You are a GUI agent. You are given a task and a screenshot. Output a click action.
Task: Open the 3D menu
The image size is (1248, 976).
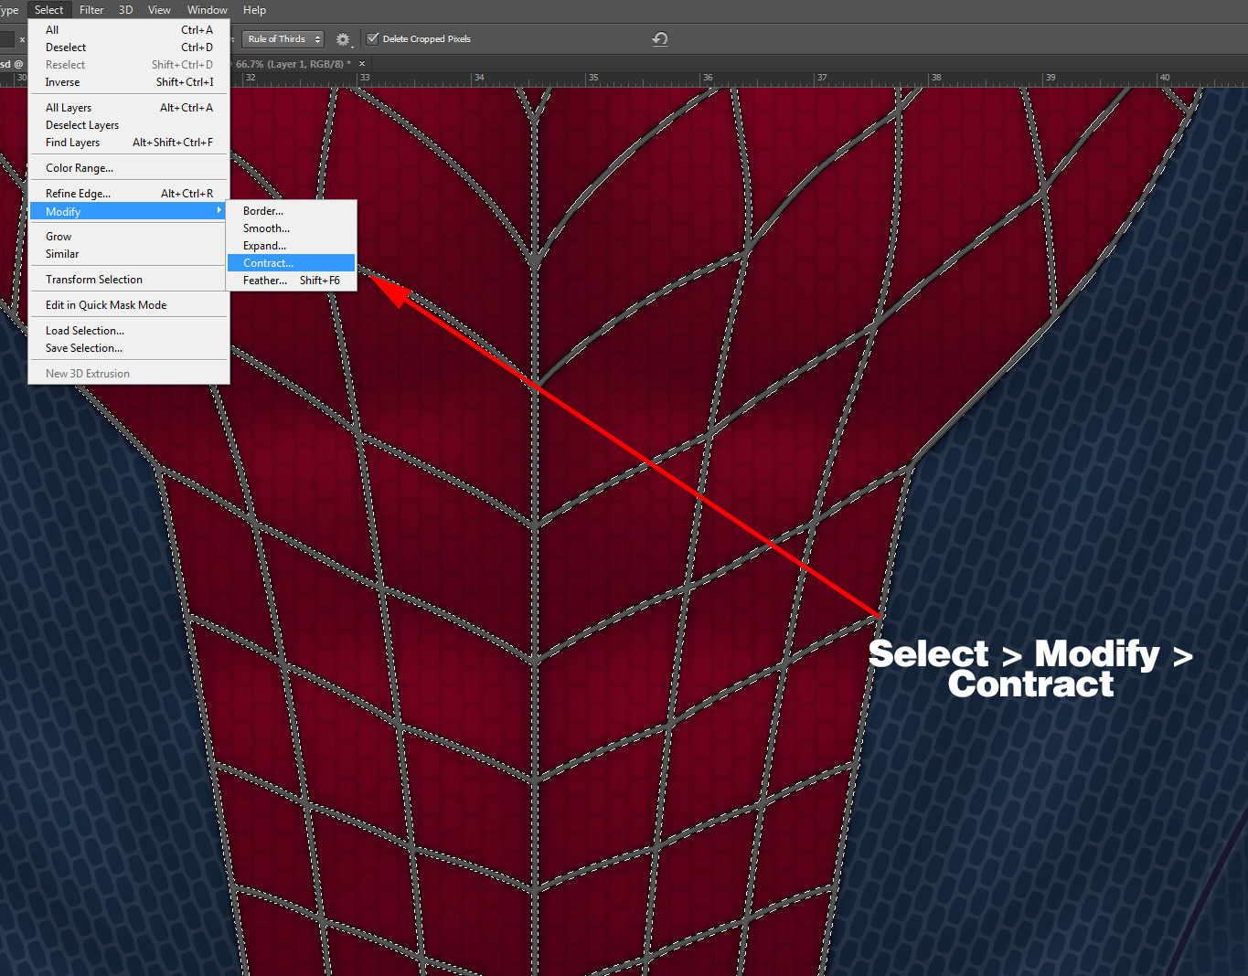[126, 10]
